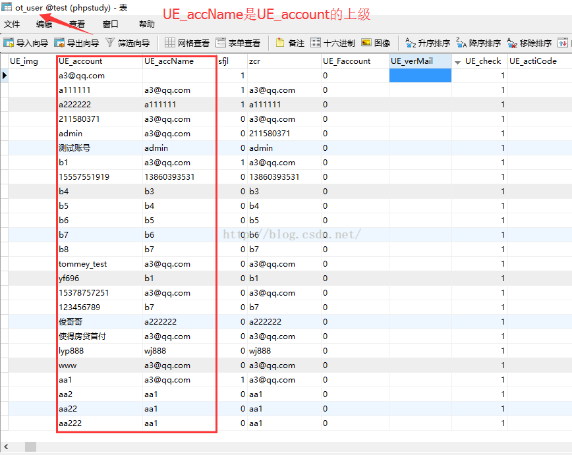Select the UE_Faccount column header
Viewport: 572px width, 455px height.
pos(355,61)
